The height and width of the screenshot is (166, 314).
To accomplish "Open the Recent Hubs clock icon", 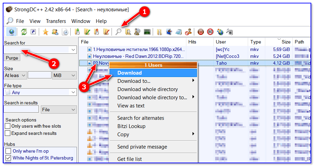I will click(65, 32).
